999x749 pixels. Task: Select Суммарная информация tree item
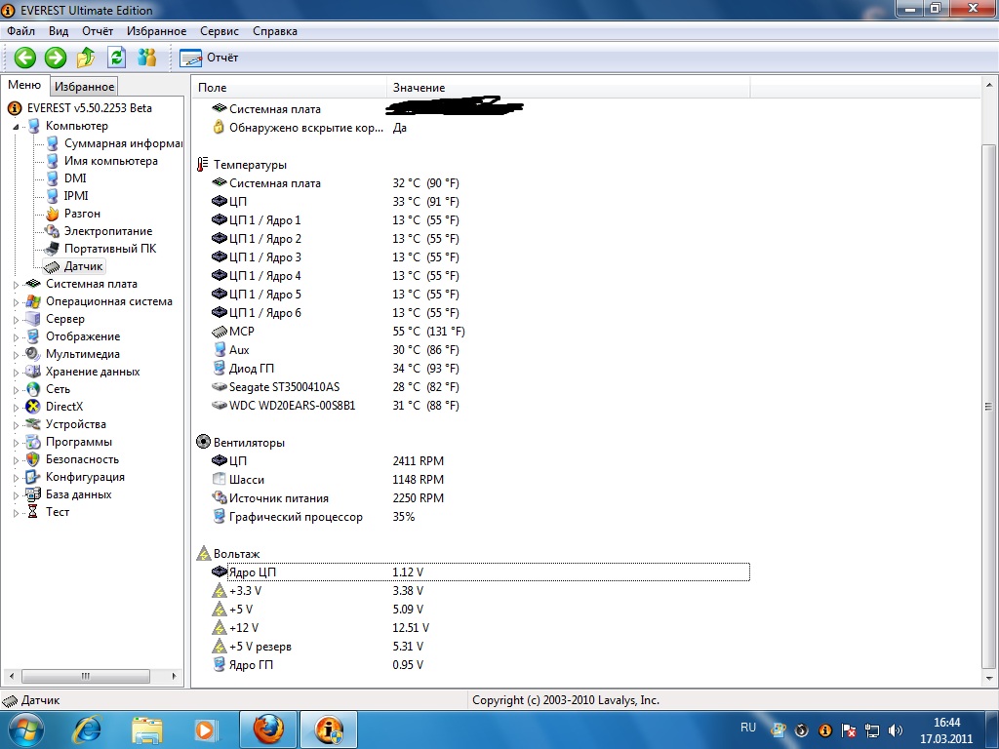coord(123,143)
